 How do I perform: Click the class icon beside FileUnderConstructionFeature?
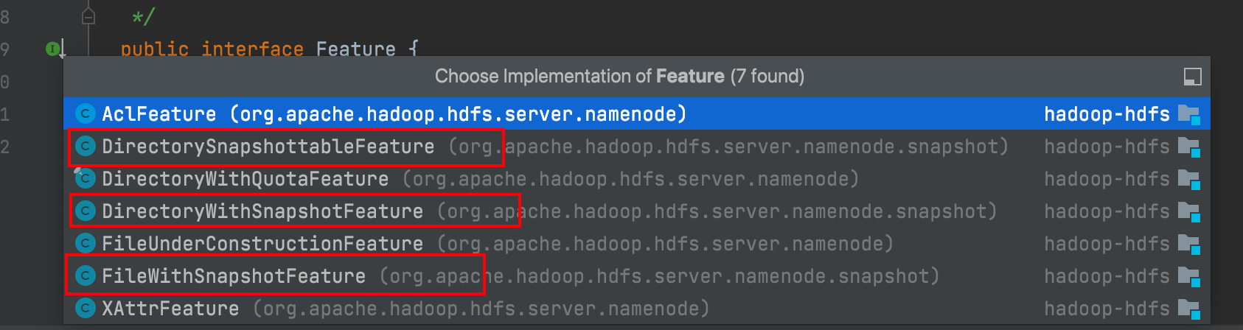pos(86,244)
